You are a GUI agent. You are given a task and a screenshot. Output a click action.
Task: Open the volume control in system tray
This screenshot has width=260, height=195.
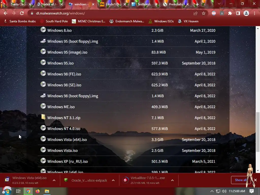coord(224,191)
